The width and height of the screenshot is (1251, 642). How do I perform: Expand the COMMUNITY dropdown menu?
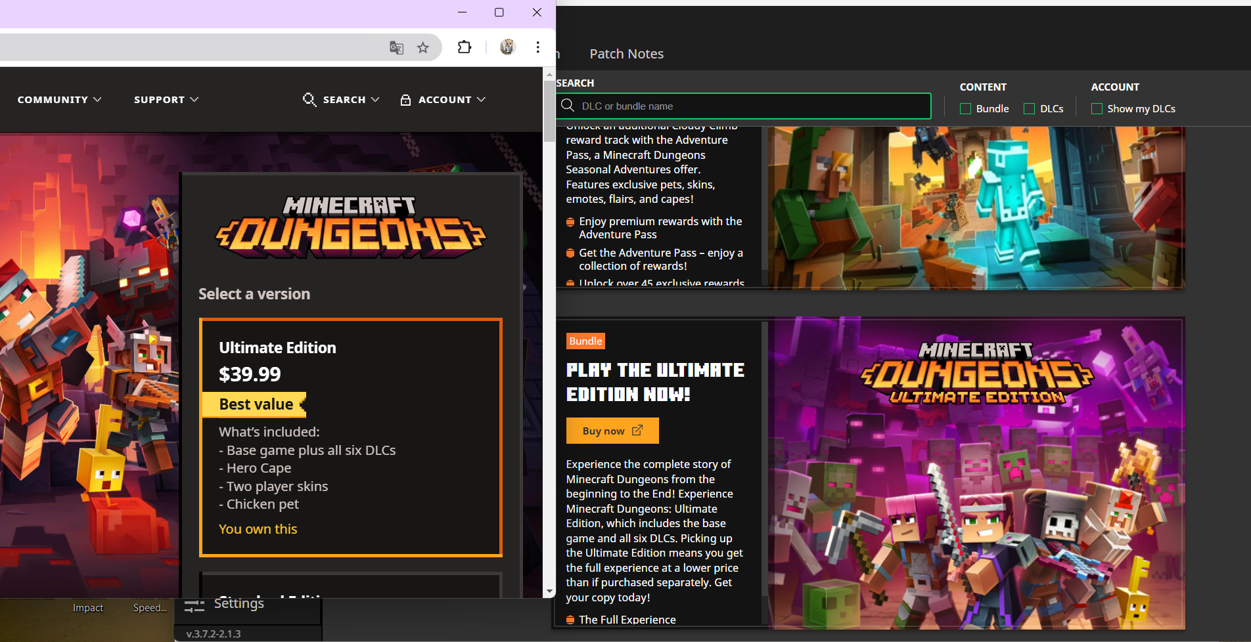[59, 100]
